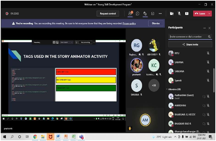Click the Request control button
Image resolution: width=216 pixels, height=141 pixels.
[108, 13]
